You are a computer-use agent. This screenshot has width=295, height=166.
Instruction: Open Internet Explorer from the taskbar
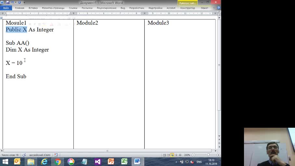coord(44,162)
